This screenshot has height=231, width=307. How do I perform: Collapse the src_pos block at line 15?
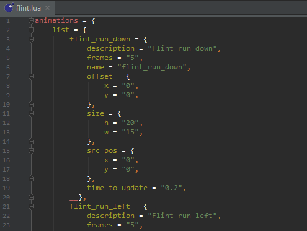click(x=31, y=151)
